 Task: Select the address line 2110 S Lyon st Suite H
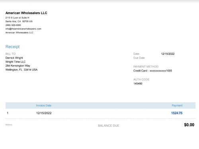(17, 18)
